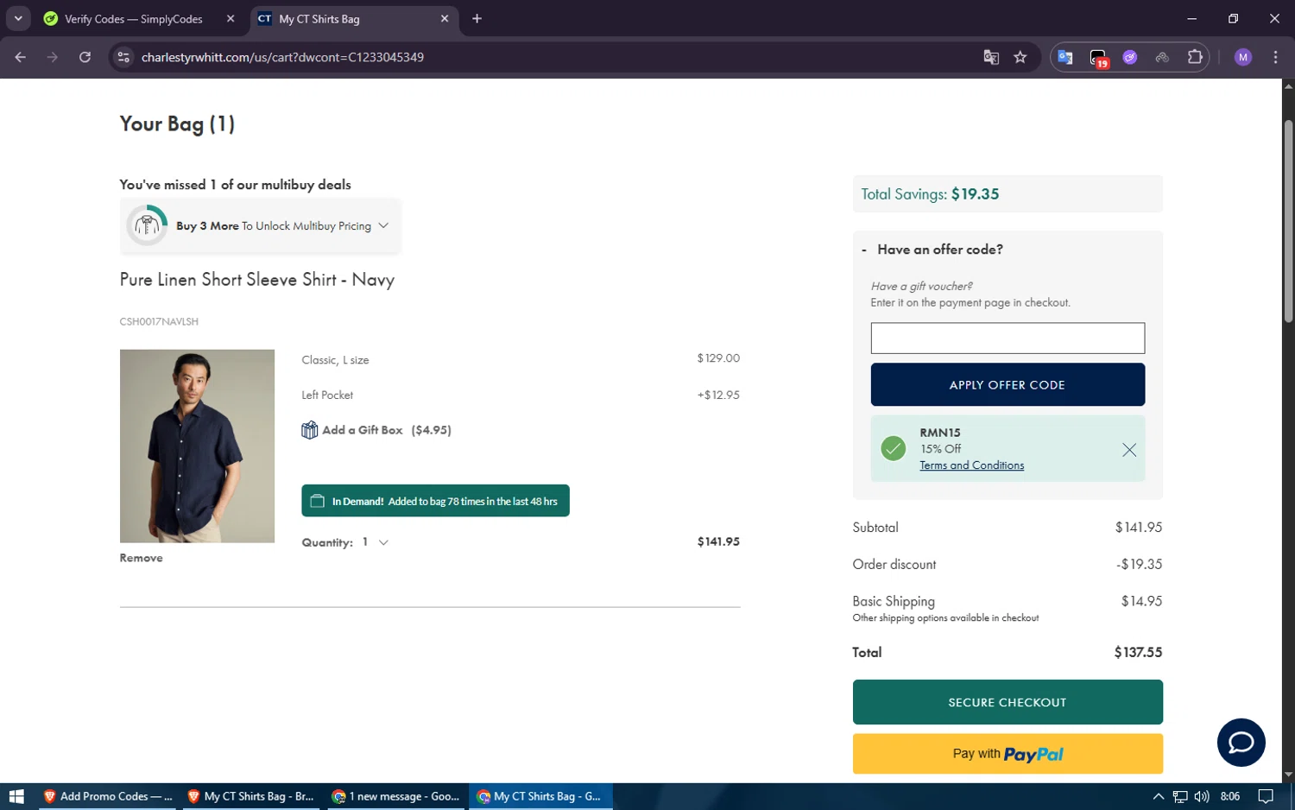Click the taskbar clock showing 8:06
The width and height of the screenshot is (1295, 810).
coord(1230,796)
